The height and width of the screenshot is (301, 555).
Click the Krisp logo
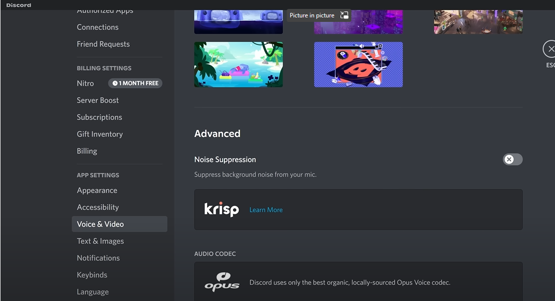222,209
